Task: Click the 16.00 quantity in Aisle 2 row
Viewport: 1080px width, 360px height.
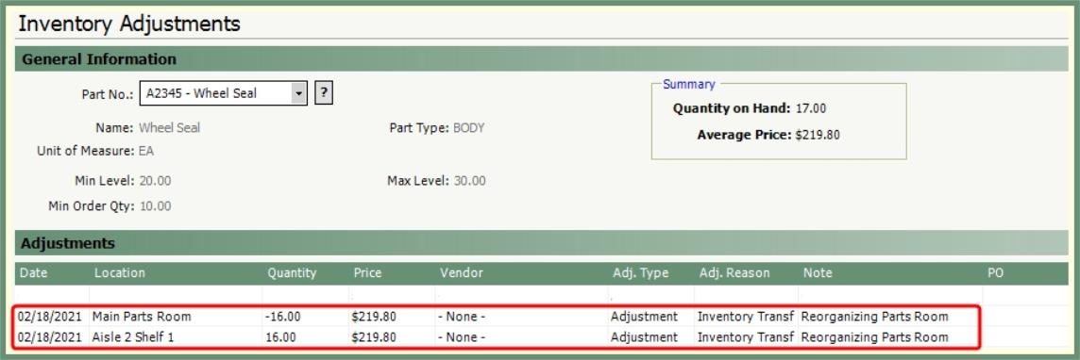Action: pyautogui.click(x=280, y=337)
